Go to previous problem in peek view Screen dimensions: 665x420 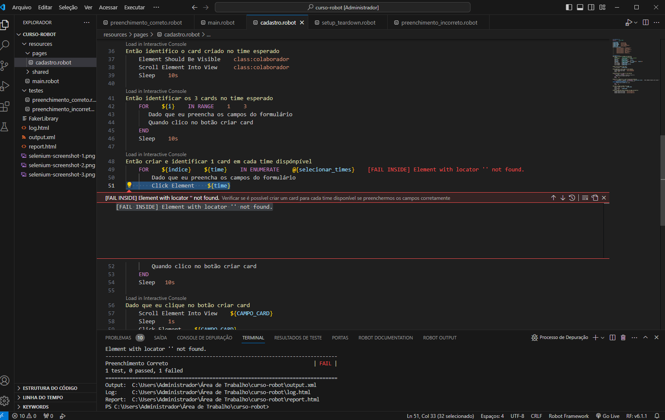coord(553,198)
